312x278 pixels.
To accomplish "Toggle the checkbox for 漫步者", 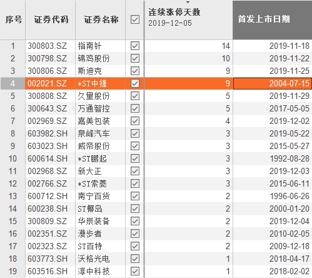I will (135, 234).
